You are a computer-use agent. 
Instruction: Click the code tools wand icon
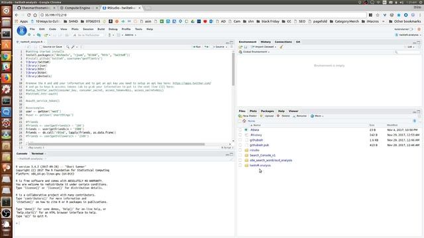coord(73,47)
